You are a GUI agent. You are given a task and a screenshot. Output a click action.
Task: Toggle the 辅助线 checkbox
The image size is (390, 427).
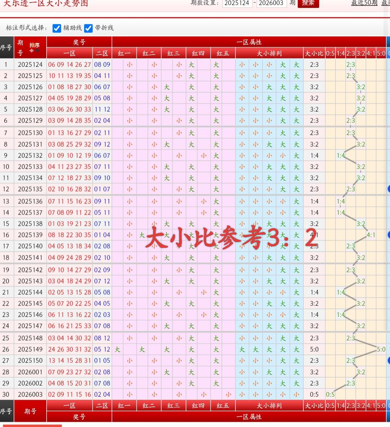point(57,28)
